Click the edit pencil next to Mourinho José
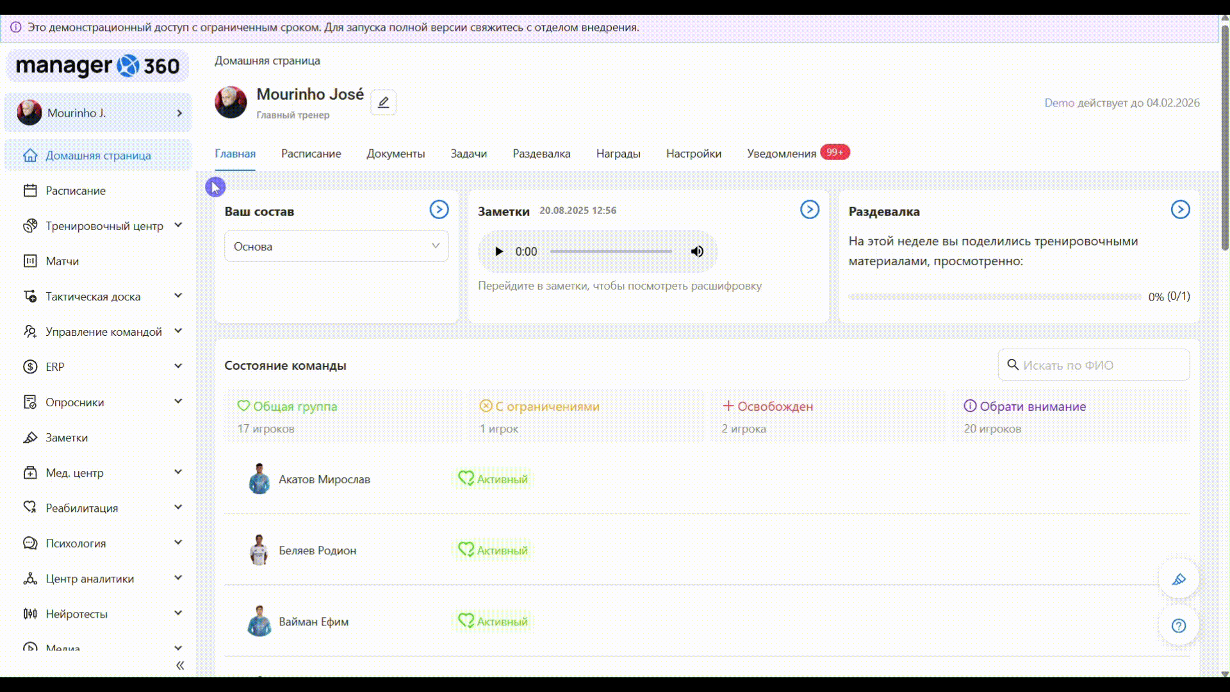 pyautogui.click(x=383, y=103)
